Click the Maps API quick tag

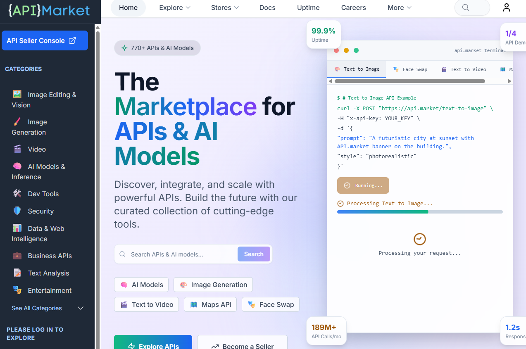pyautogui.click(x=210, y=304)
